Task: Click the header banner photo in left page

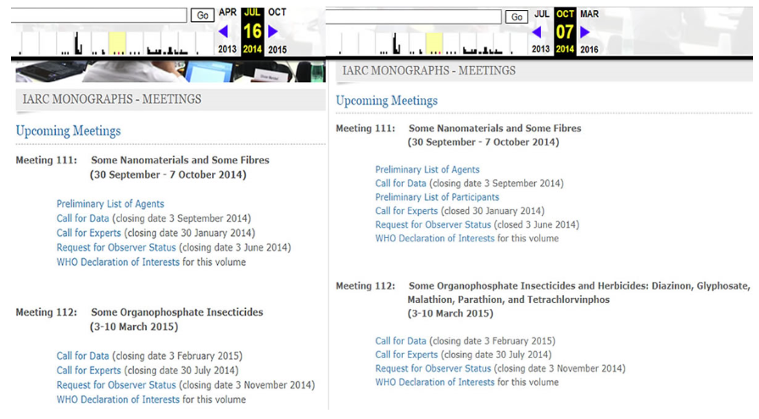Action: (170, 71)
